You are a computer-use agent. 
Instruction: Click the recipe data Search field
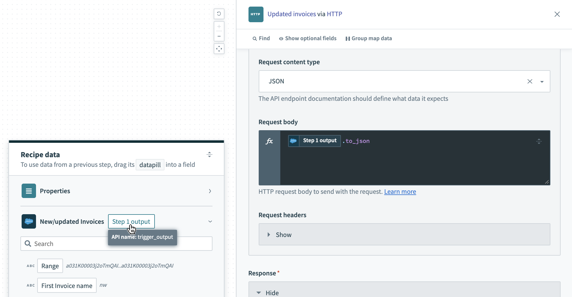click(x=69, y=244)
